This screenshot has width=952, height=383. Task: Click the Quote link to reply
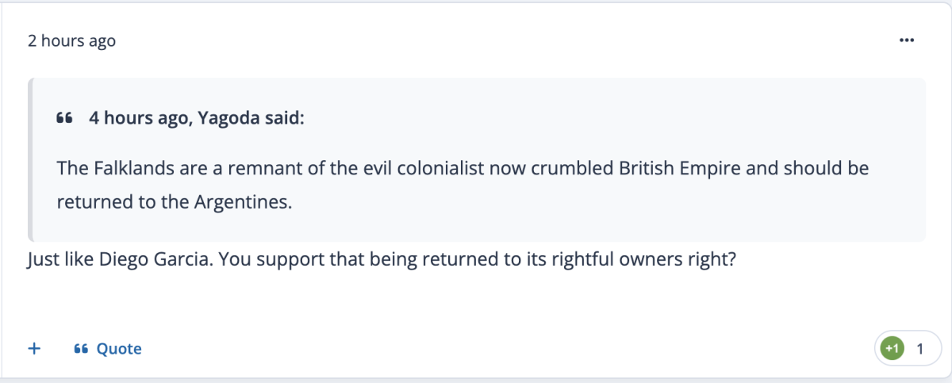coord(119,349)
